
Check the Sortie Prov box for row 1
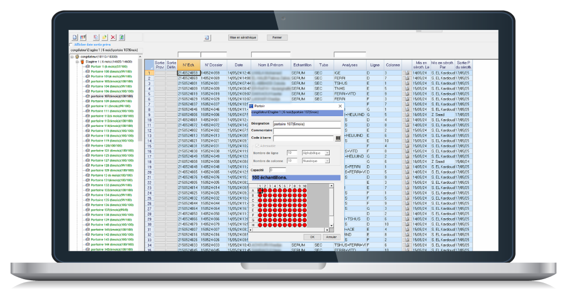pos(160,73)
